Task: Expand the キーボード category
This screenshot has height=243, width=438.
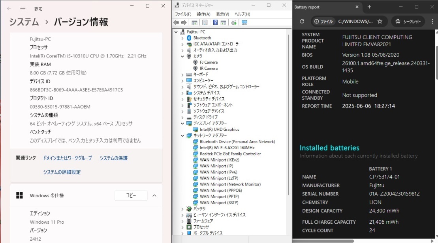Action: pos(182,75)
